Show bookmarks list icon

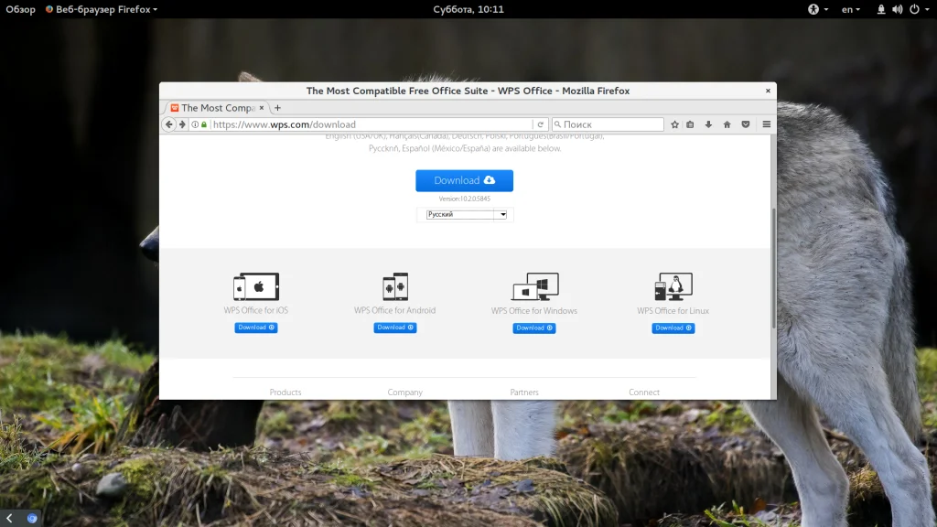tap(690, 124)
